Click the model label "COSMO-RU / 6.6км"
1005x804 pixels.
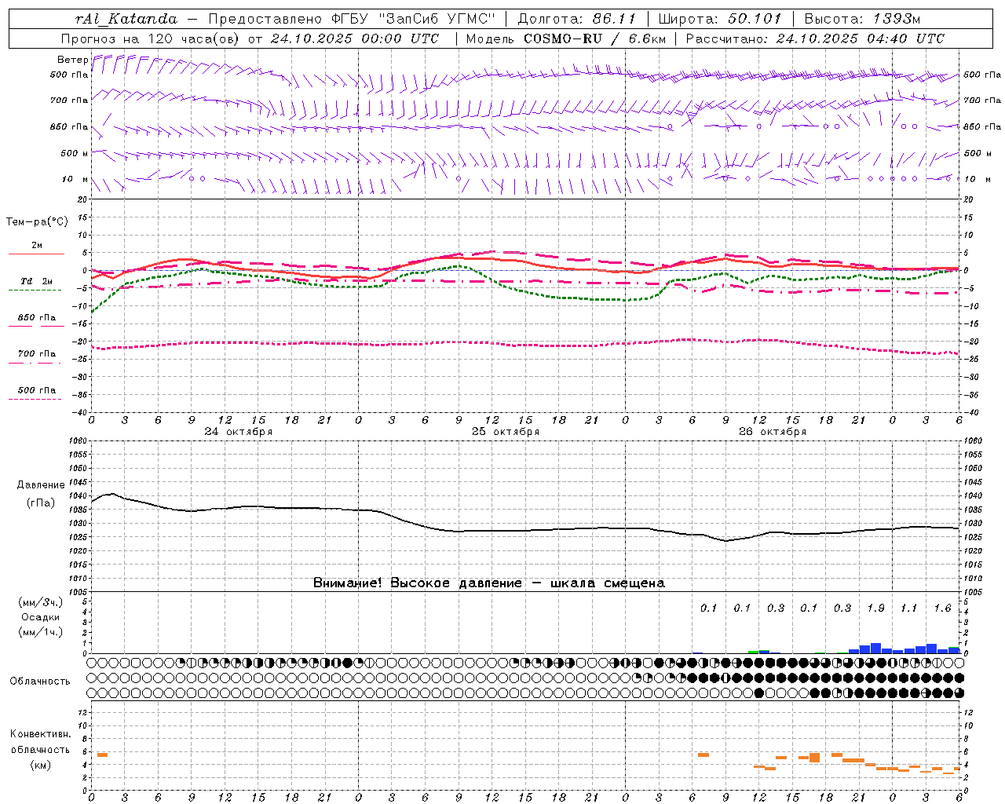click(x=595, y=38)
